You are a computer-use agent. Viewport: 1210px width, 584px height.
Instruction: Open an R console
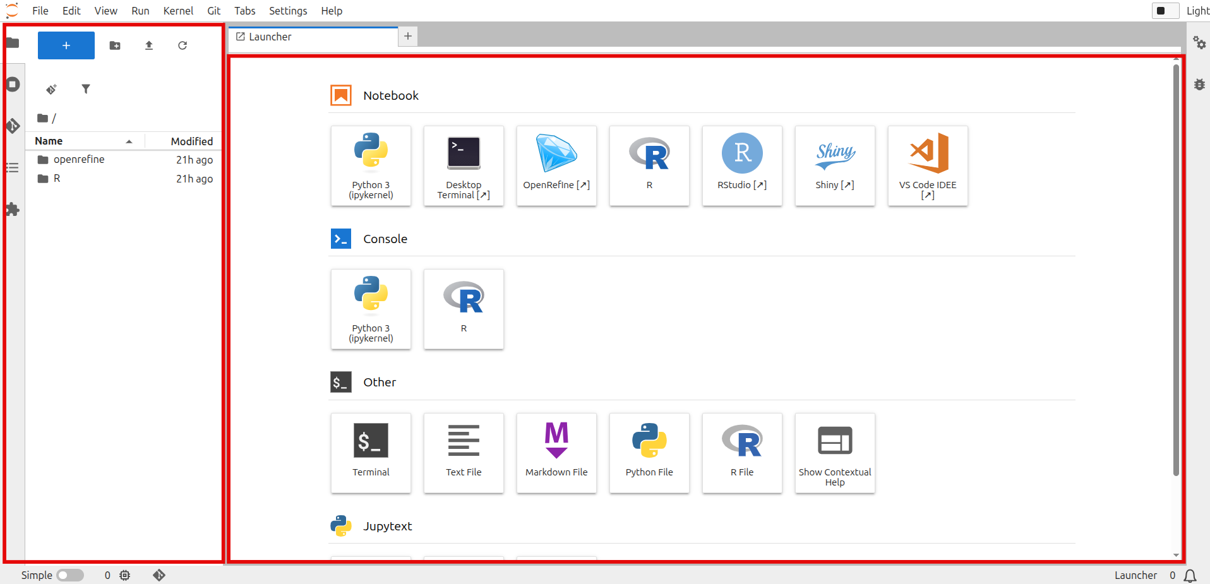click(464, 309)
